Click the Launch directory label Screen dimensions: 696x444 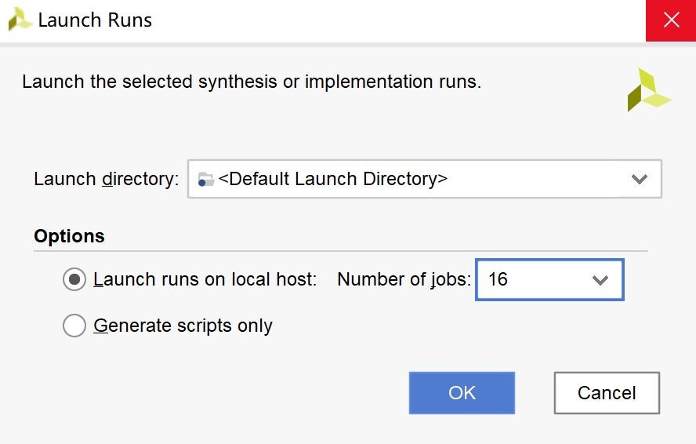tap(107, 179)
